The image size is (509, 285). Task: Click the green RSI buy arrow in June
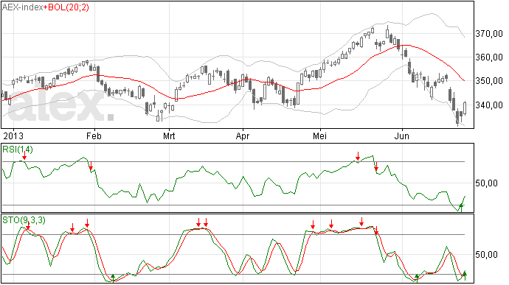coord(461,208)
